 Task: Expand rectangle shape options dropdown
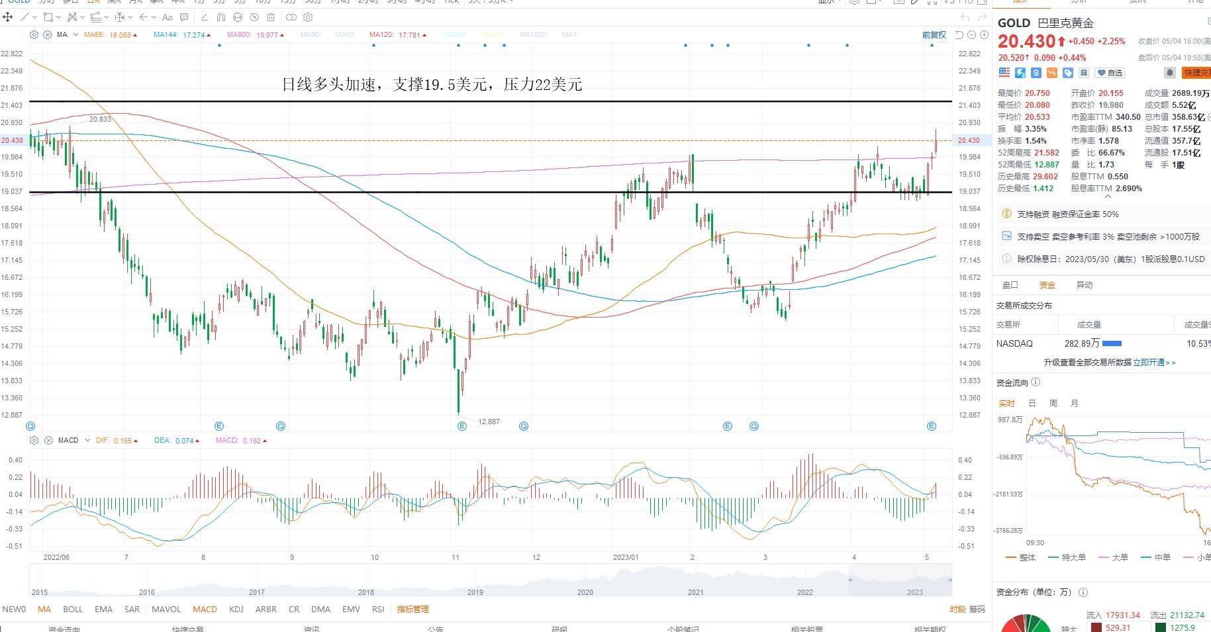click(x=58, y=17)
